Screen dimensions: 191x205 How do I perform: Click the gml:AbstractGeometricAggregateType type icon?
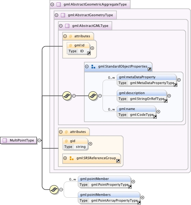pos(58,5)
